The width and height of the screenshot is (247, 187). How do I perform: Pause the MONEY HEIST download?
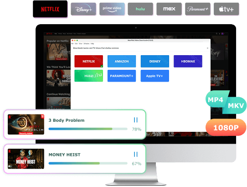click(x=136, y=154)
